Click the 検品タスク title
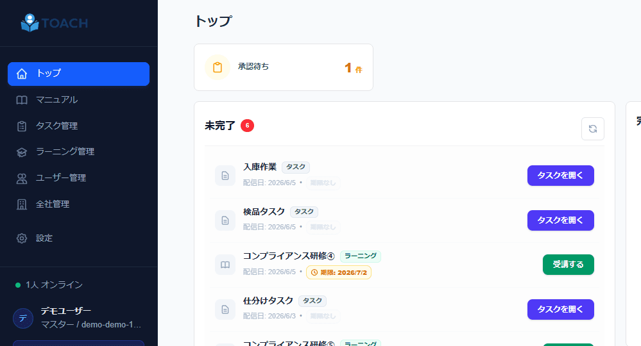The width and height of the screenshot is (641, 346). [264, 211]
